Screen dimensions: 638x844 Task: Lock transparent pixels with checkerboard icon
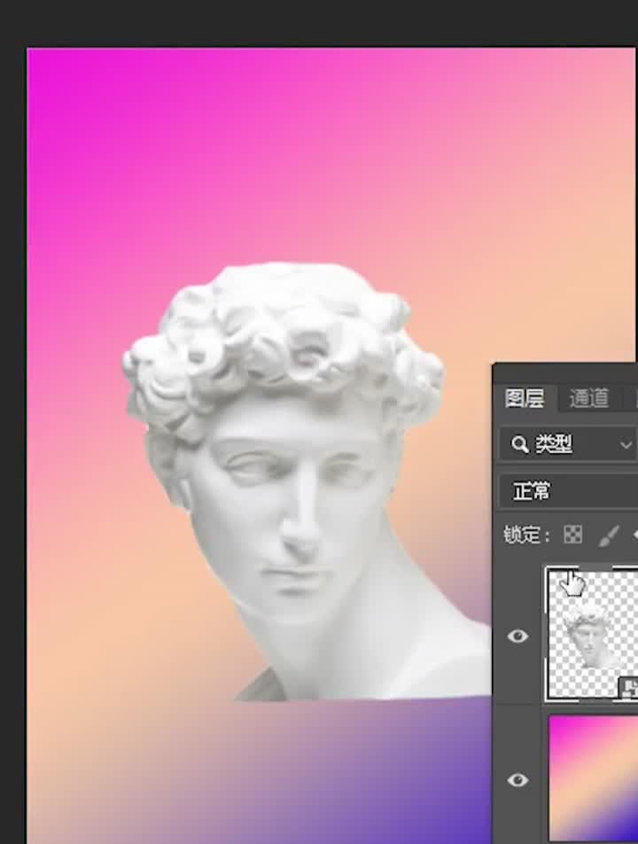[573, 535]
